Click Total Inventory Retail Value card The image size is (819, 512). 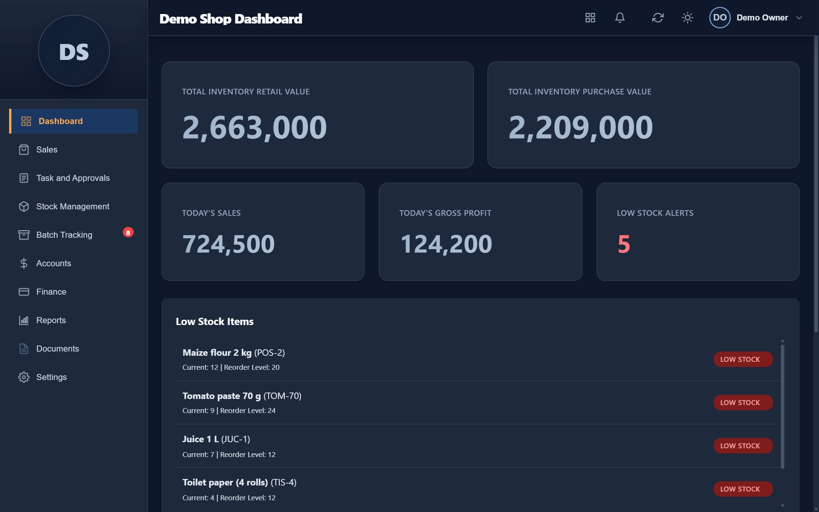[x=317, y=115]
